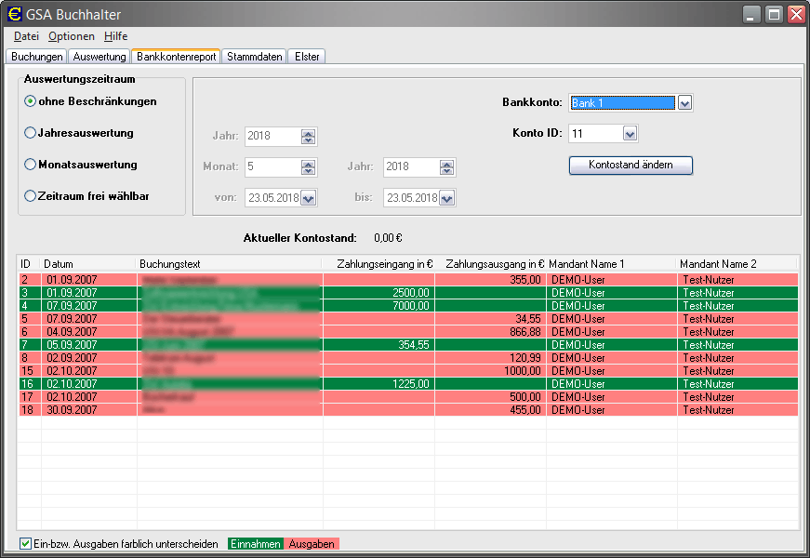This screenshot has width=810, height=558.
Task: Select the 355,00 outgoing payment cell
Action: [490, 280]
